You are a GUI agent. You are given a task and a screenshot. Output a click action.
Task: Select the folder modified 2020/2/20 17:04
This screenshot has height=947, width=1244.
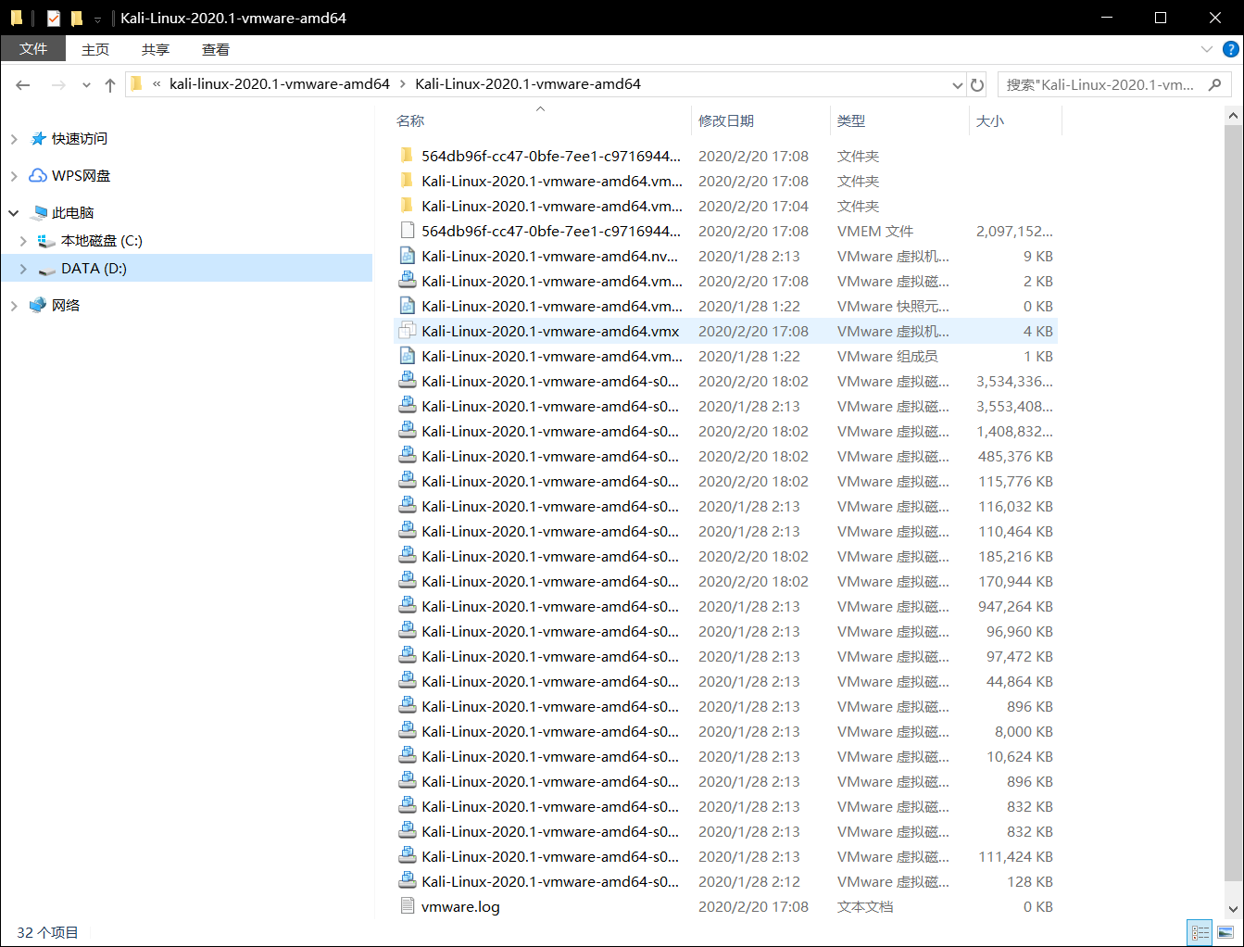725,206
